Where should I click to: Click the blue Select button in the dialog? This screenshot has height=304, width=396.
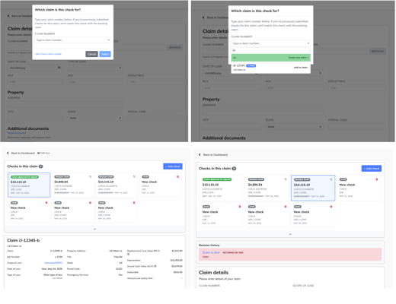click(105, 54)
